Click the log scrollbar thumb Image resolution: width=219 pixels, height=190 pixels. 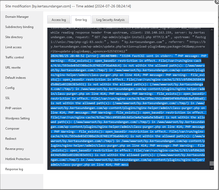pyautogui.click(x=212, y=163)
